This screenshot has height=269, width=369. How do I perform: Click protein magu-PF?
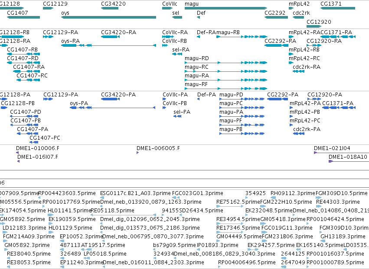tap(242, 125)
